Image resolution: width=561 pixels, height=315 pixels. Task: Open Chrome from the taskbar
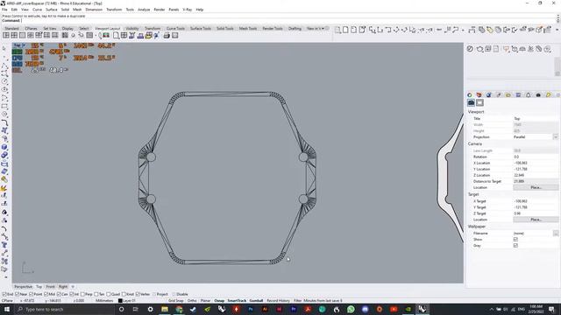179,309
